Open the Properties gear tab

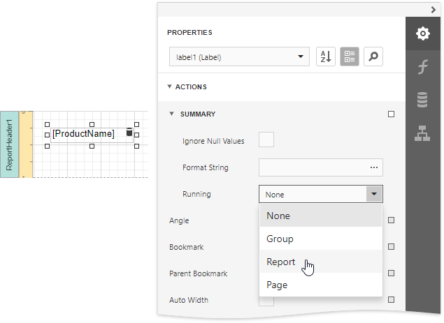tap(422, 33)
